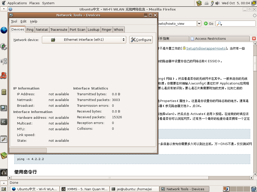The width and height of the screenshot is (257, 192).
Task: Open the network servers icon in side panel
Action: pyautogui.click(x=4, y=61)
